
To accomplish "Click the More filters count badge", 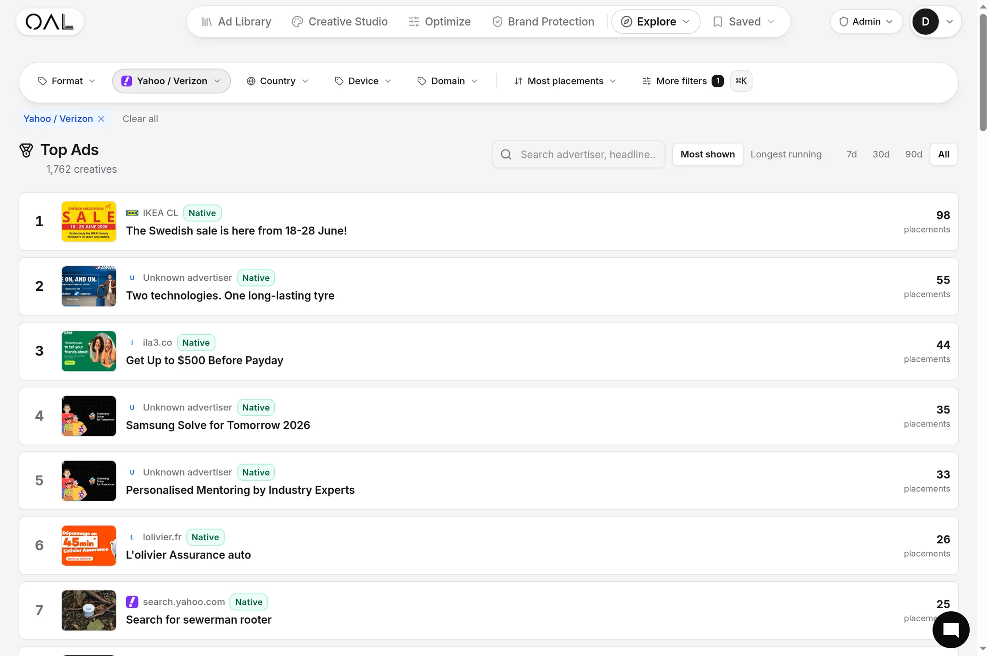I will (x=718, y=81).
